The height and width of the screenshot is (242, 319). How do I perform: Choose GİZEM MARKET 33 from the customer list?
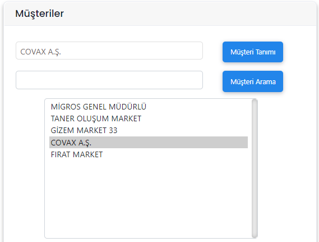[149, 130]
